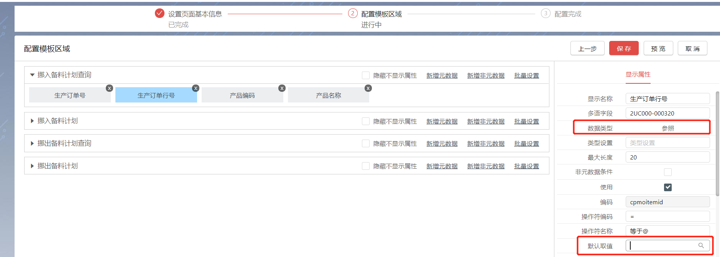The width and height of the screenshot is (720, 257).
Task: Uncheck the 使用 checkbox
Action: pyautogui.click(x=668, y=187)
